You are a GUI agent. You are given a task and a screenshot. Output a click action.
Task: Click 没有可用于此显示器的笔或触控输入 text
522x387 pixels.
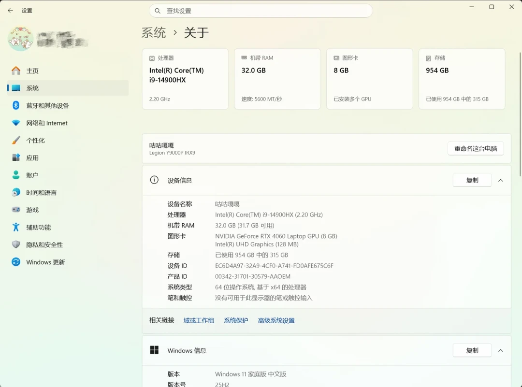coord(264,298)
